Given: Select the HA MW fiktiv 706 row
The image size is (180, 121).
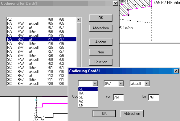Looking at the screenshot, I should tap(41, 31).
